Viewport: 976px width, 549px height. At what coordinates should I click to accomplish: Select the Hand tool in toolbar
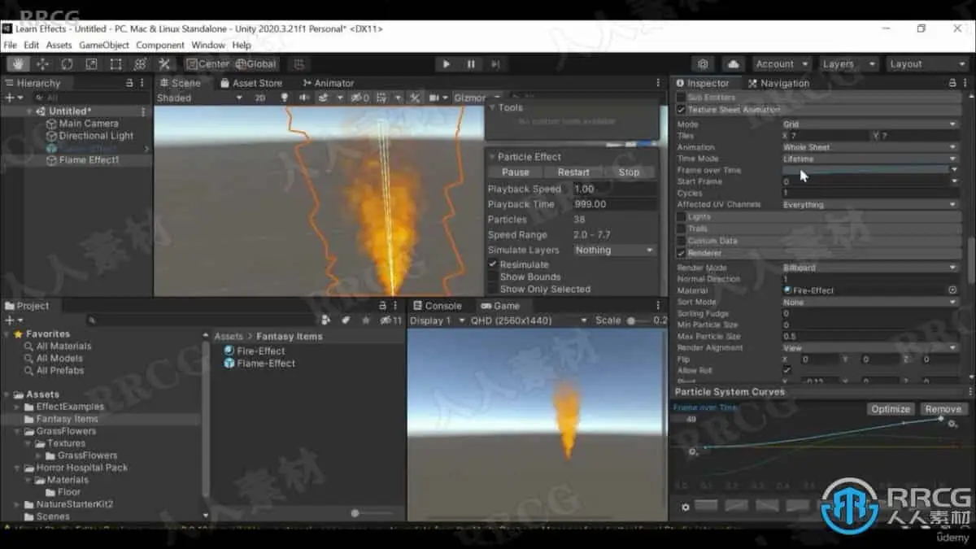click(18, 64)
